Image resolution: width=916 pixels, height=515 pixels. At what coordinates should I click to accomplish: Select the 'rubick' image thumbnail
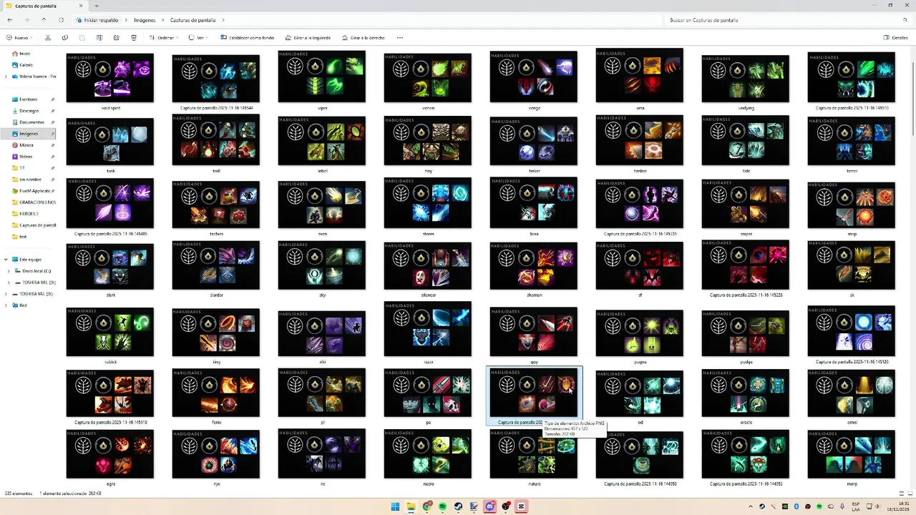[110, 332]
